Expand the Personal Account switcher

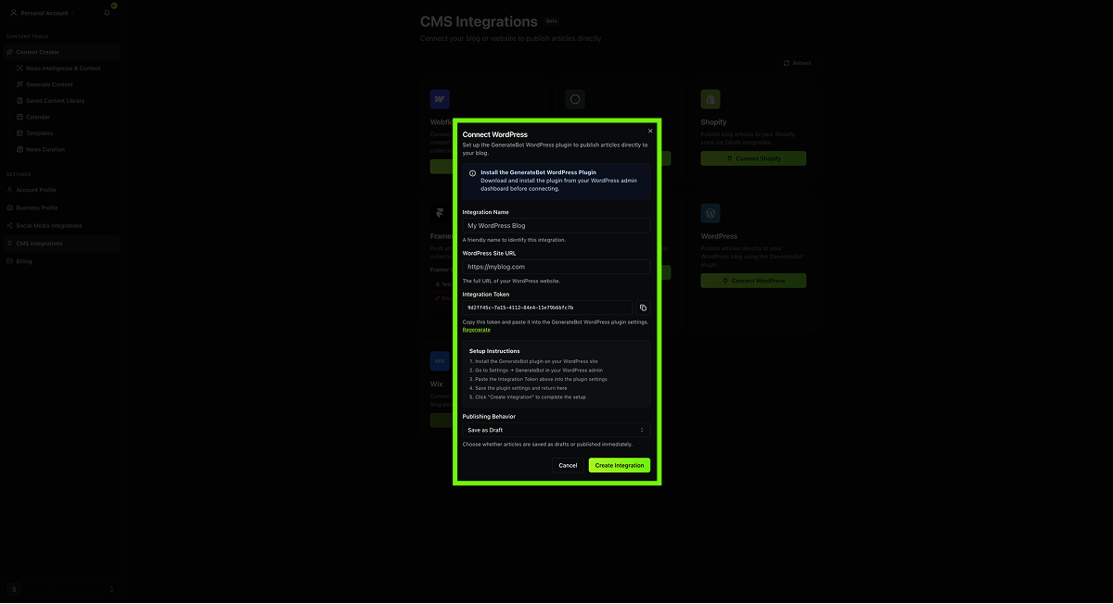pos(44,13)
